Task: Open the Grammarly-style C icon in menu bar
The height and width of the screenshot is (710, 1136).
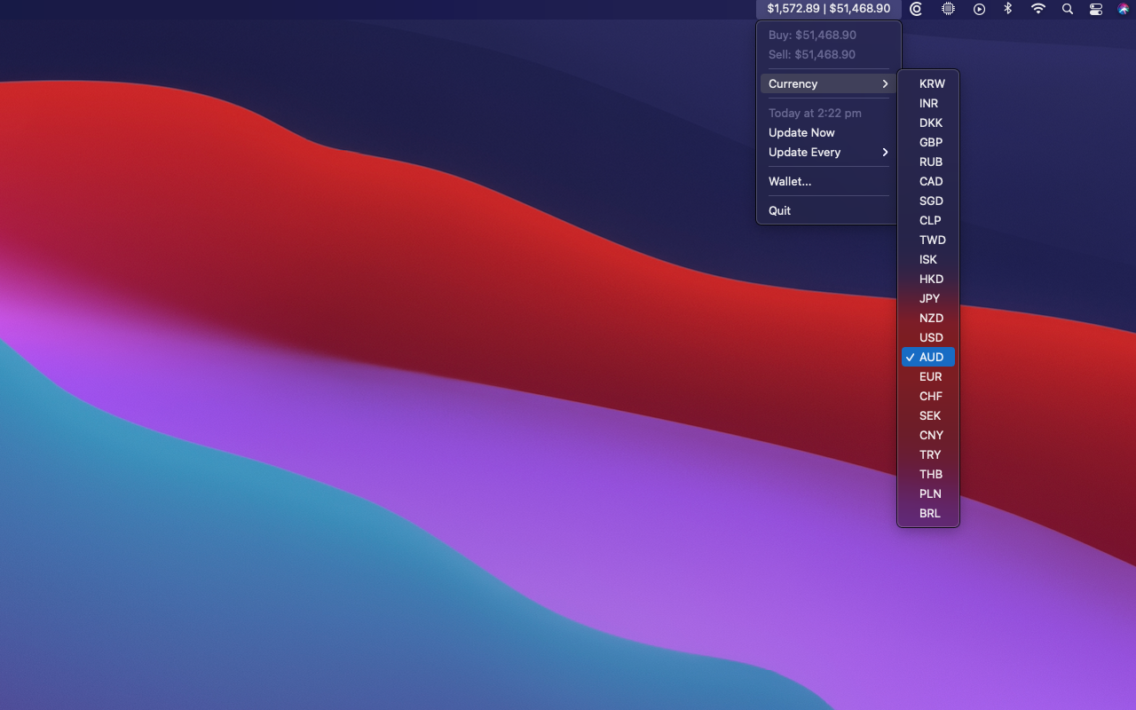Action: [916, 9]
